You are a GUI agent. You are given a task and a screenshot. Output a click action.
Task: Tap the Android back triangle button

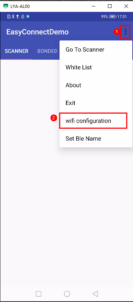point(95,294)
